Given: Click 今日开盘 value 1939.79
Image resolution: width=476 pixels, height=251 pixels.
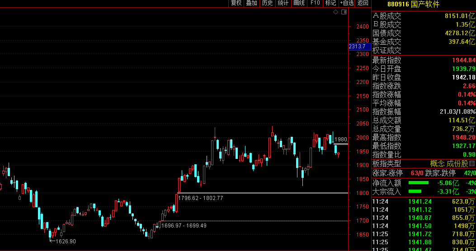Looking at the screenshot, I should coord(464,69).
